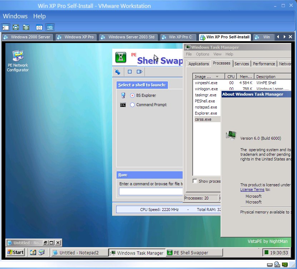
Task: Click Windows Task Manager taskbar button
Action: click(x=137, y=253)
